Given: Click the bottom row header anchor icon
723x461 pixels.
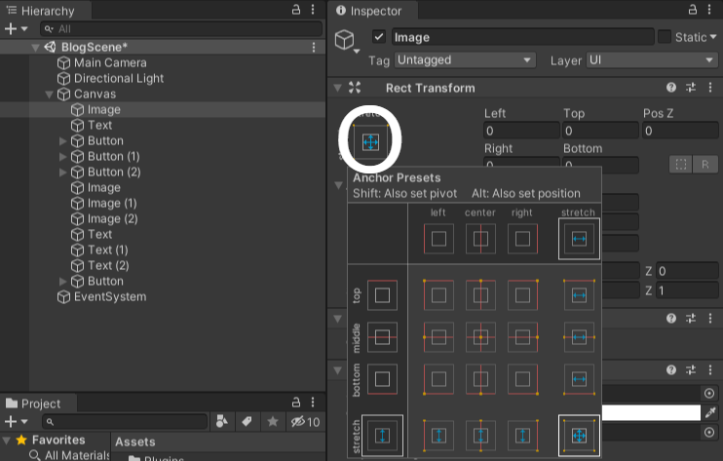Looking at the screenshot, I should click(x=382, y=379).
